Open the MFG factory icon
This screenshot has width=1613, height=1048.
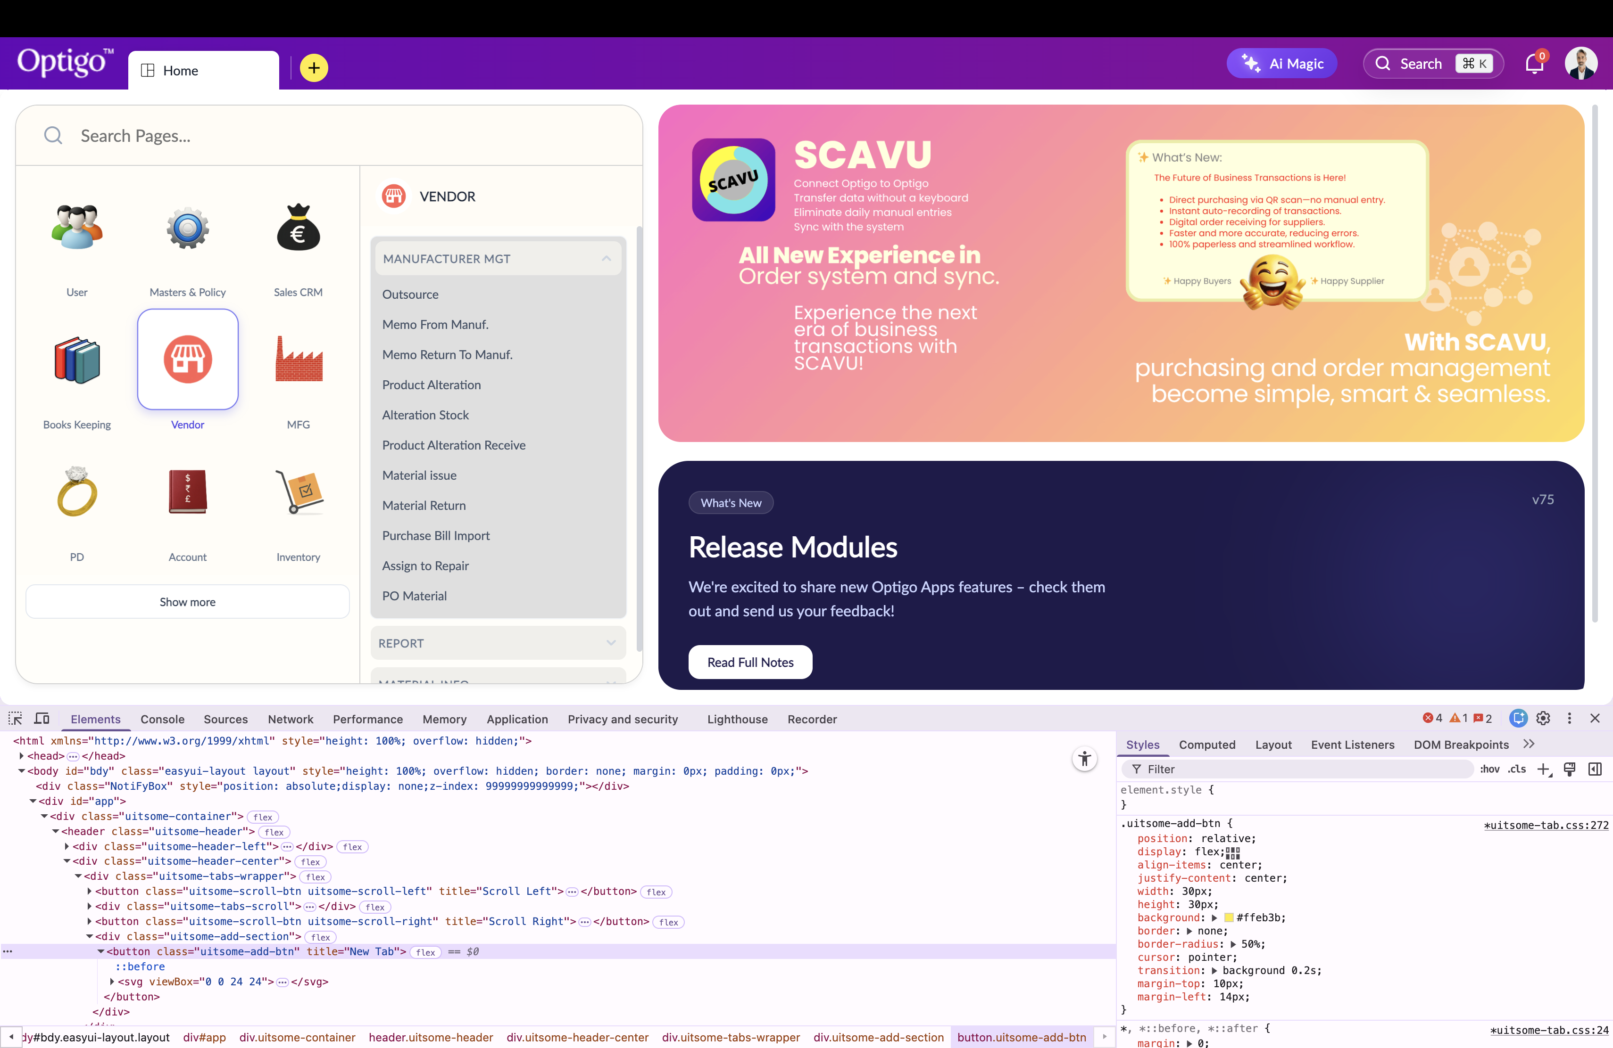point(298,360)
